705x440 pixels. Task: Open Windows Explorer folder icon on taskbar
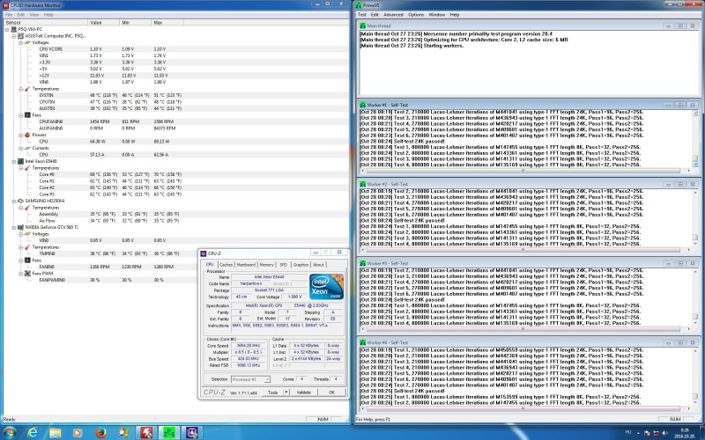pyautogui.click(x=55, y=432)
